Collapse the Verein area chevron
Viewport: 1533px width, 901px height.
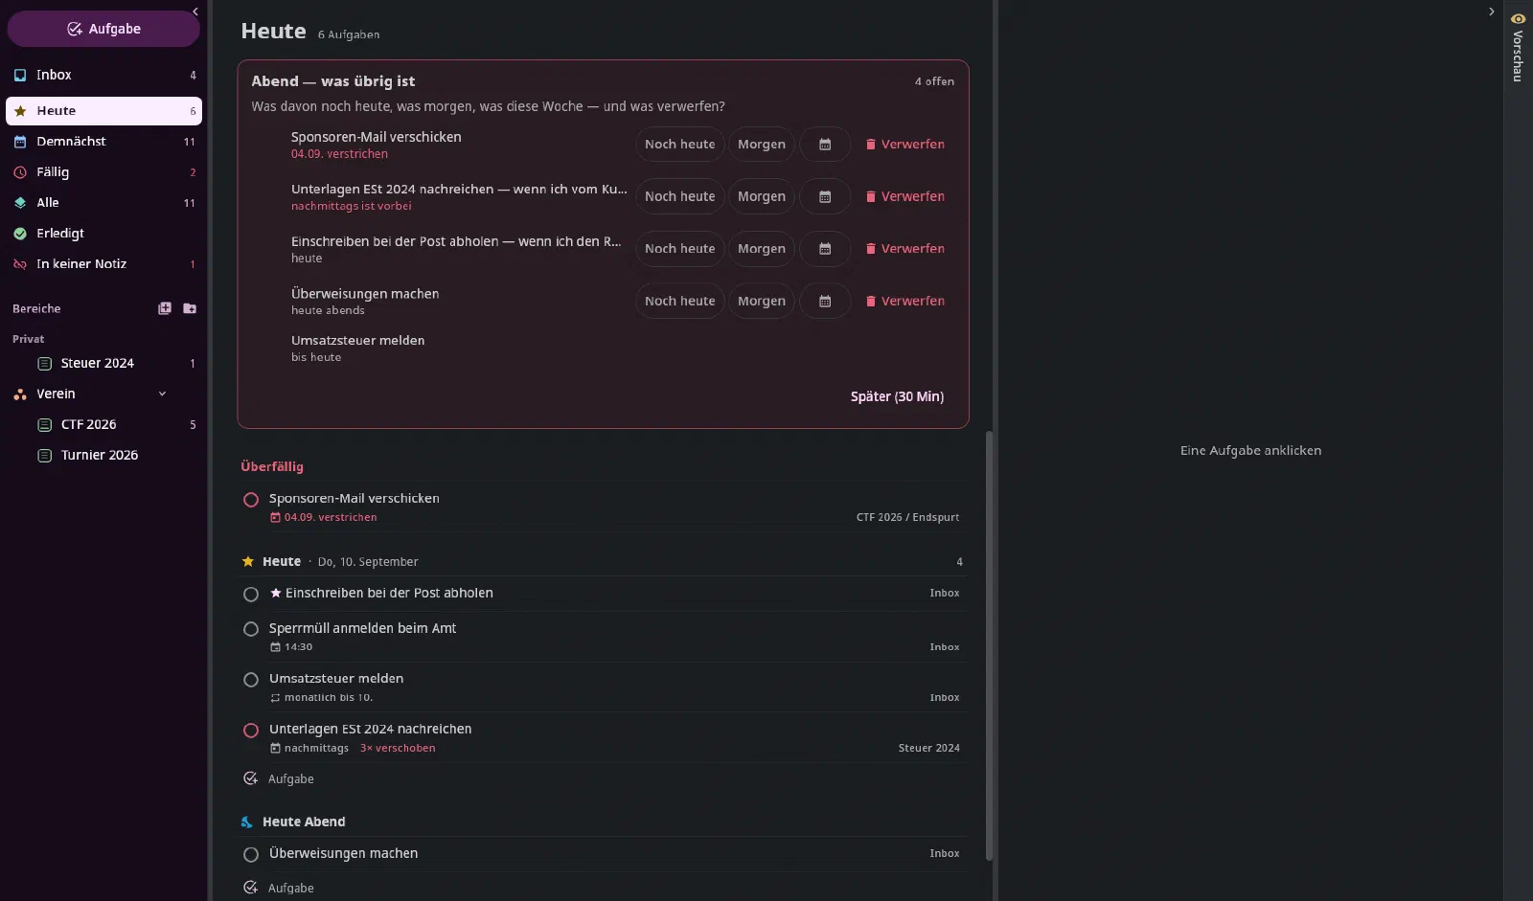click(x=162, y=394)
